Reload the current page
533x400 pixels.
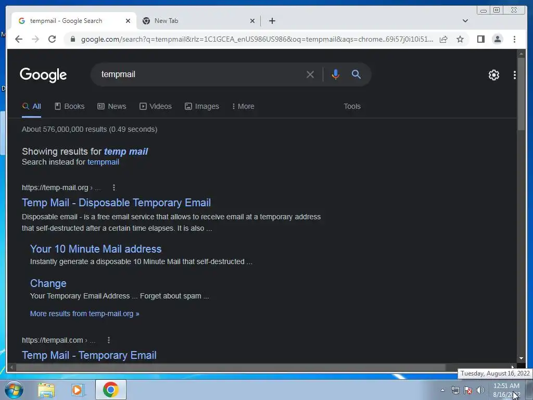pyautogui.click(x=52, y=39)
